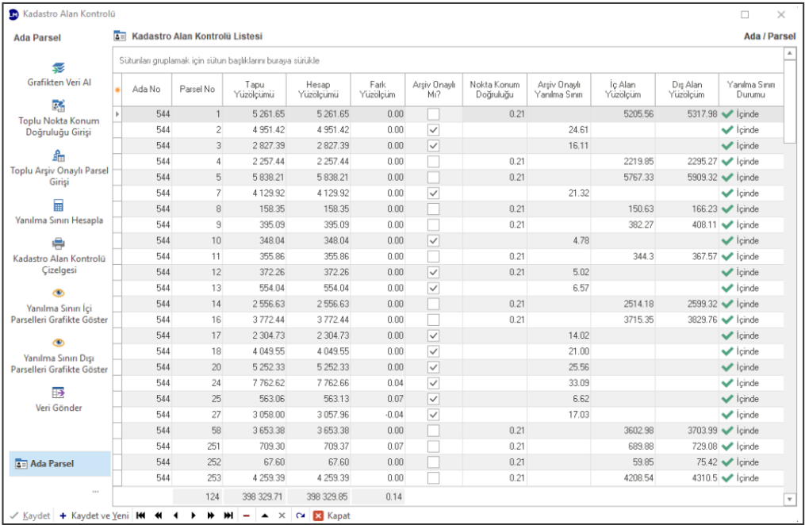Show Yanılma Sınırı İçi parcels in graphic
The image size is (805, 525).
click(x=59, y=291)
